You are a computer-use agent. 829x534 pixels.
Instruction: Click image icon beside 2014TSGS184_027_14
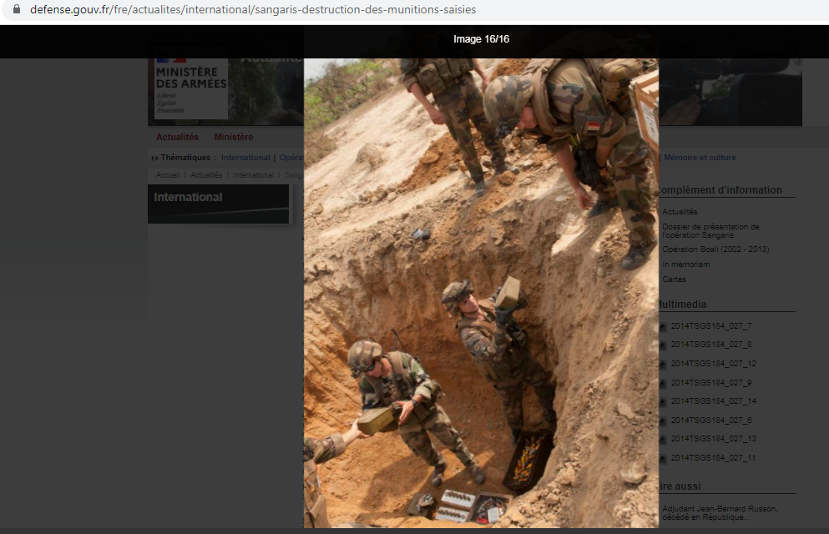click(663, 402)
